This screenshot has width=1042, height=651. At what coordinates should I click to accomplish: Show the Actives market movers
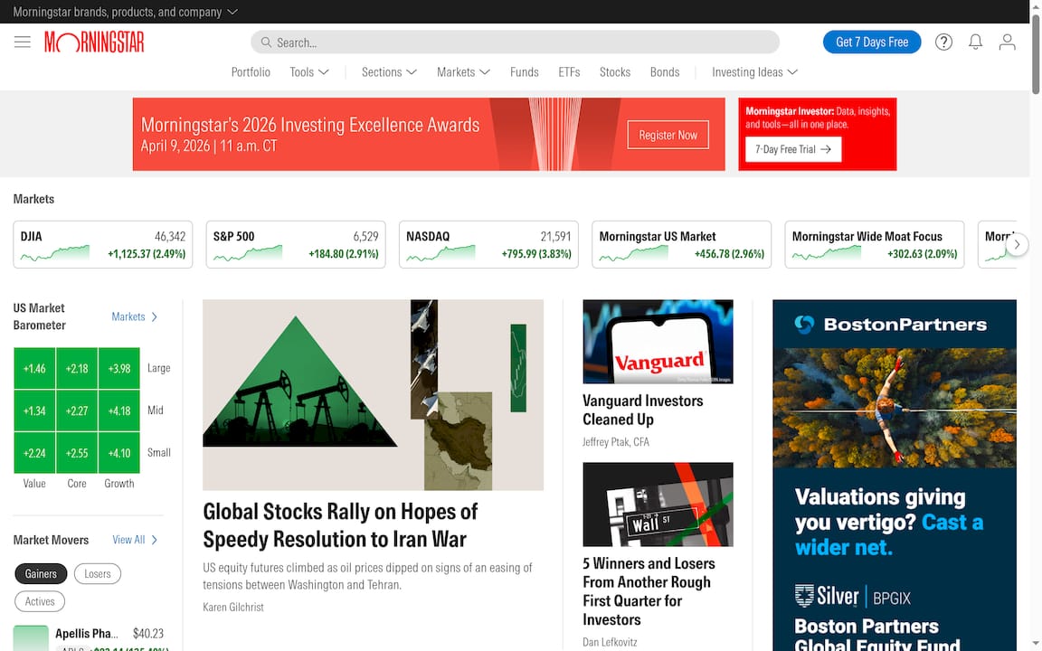tap(40, 601)
